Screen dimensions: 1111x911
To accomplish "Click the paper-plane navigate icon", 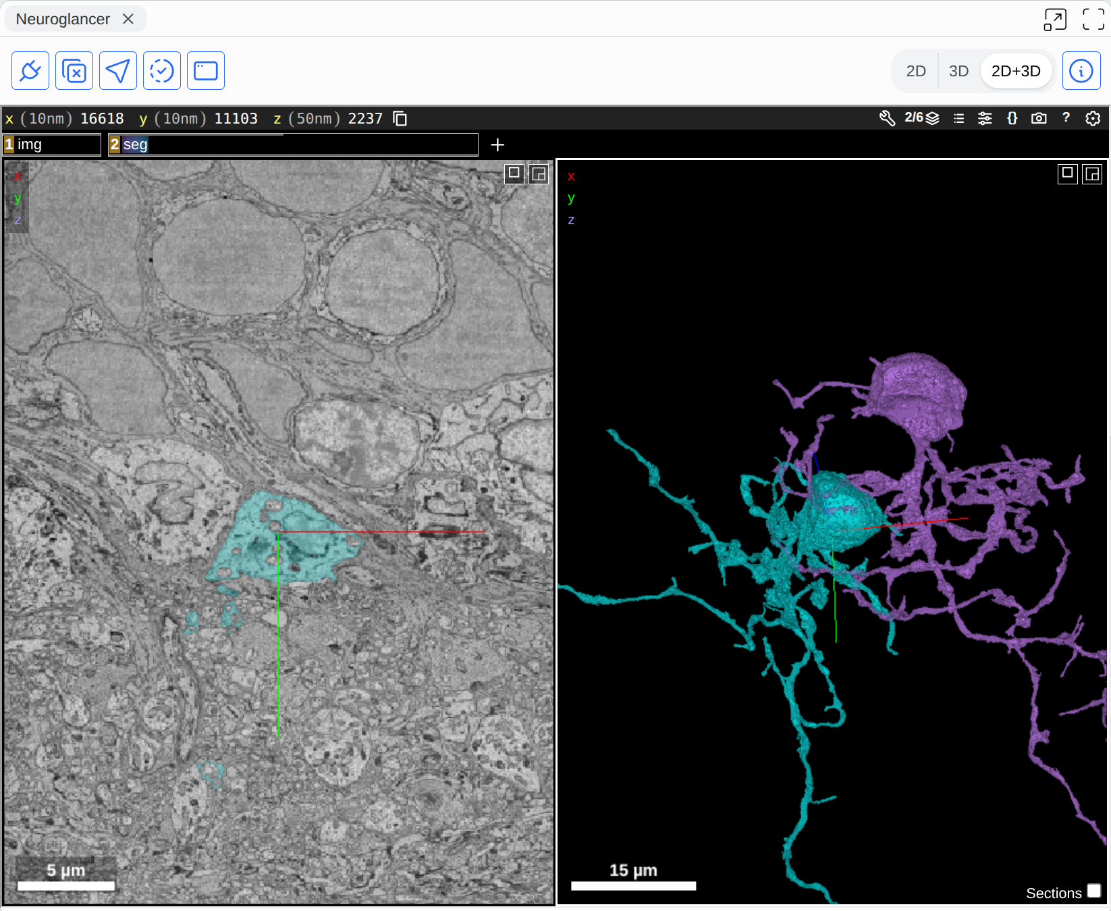I will pyautogui.click(x=118, y=71).
